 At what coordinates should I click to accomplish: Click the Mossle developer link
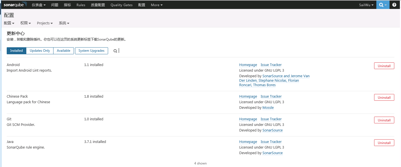268,108
